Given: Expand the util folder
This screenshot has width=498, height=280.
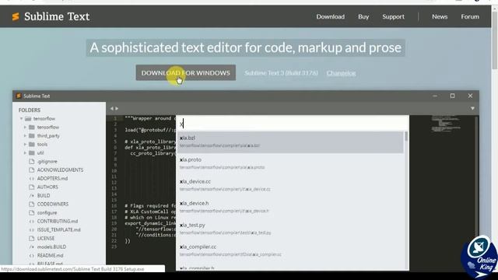Looking at the screenshot, I should [x=25, y=152].
